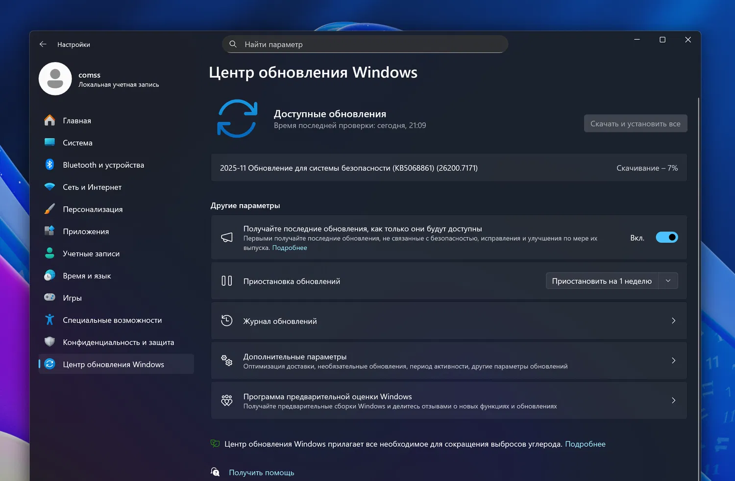Click the green leaf carbon icon
735x481 pixels.
tap(215, 444)
